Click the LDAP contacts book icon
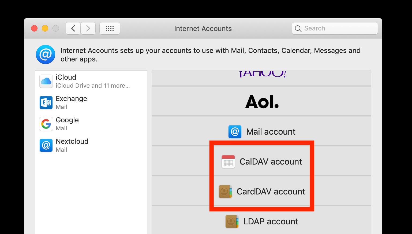 (232, 221)
